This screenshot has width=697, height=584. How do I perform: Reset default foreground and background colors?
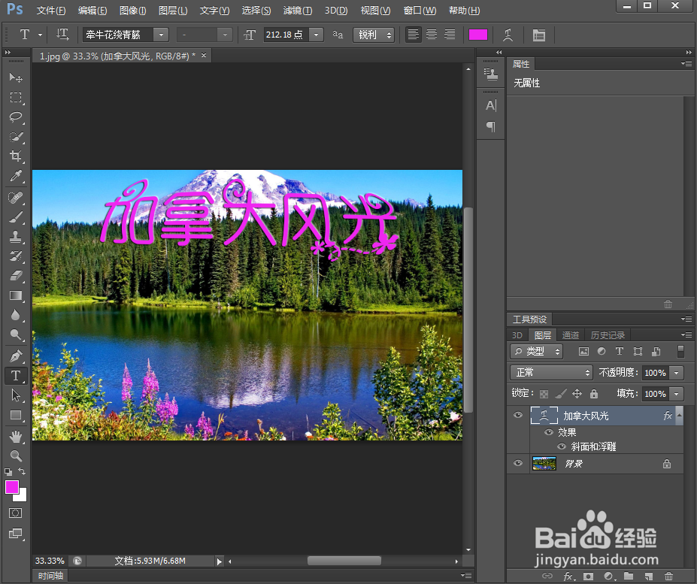8,472
